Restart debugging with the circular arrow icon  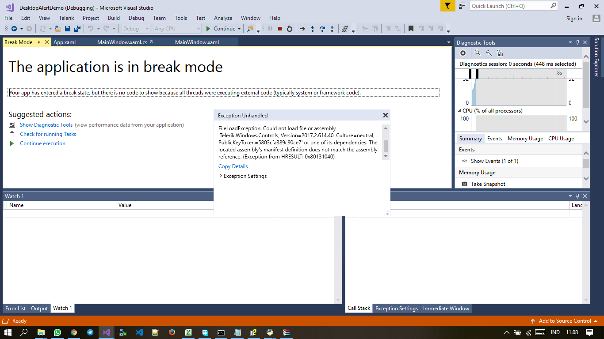(290, 29)
